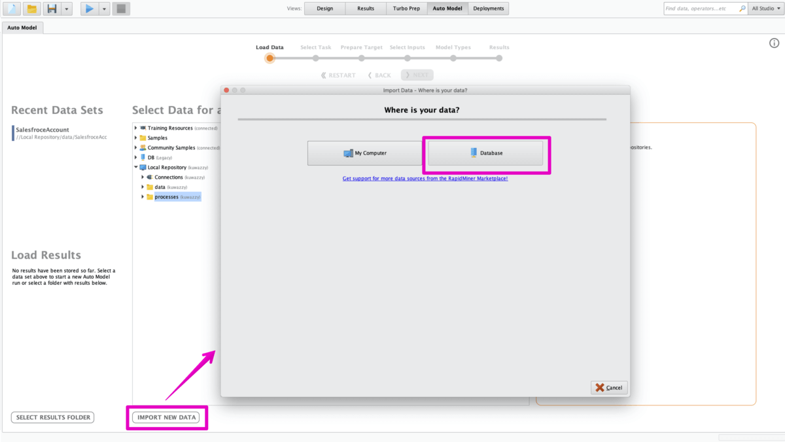This screenshot has height=442, width=785.
Task: Choose Database as data source
Action: tap(485, 153)
